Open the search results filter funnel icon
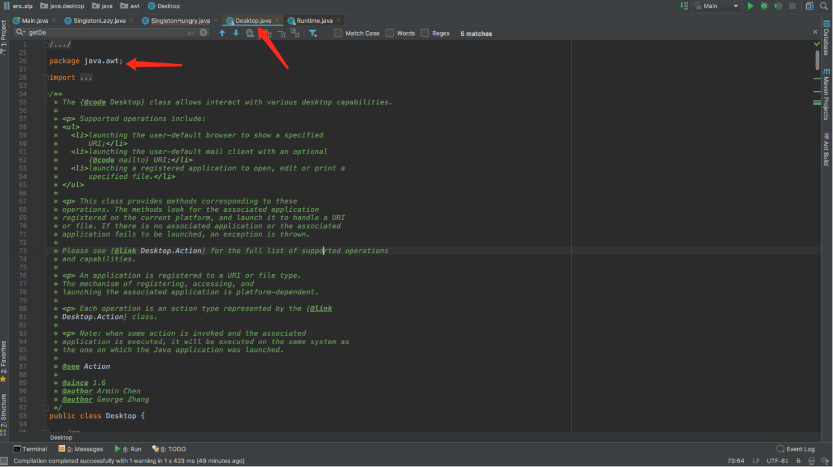 313,34
